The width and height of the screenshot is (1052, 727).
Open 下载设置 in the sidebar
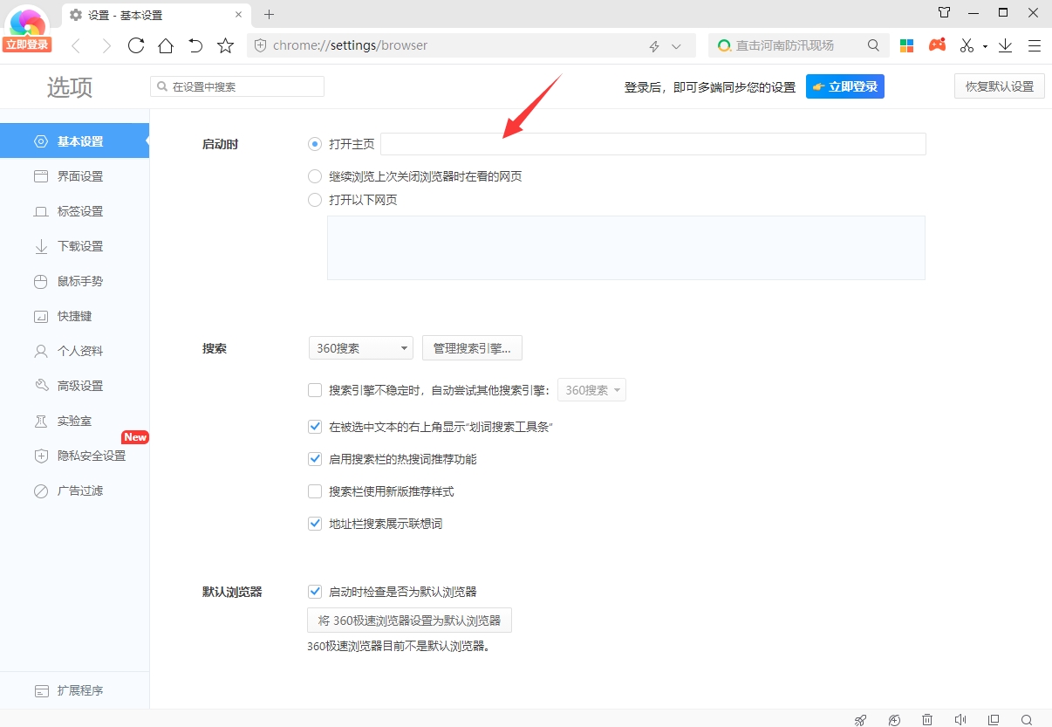(x=74, y=246)
